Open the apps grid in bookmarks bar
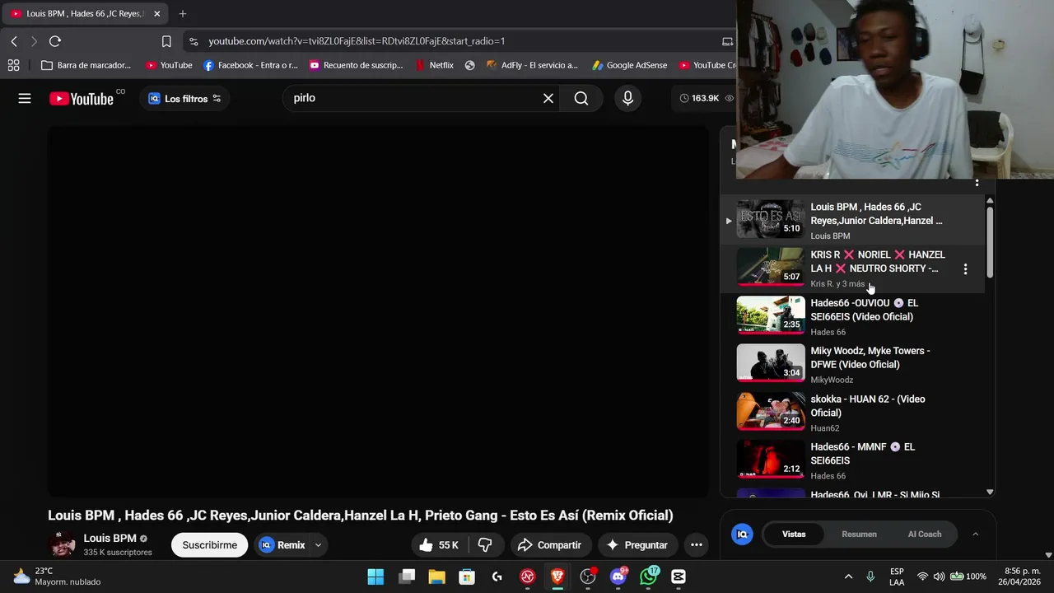 pos(13,65)
